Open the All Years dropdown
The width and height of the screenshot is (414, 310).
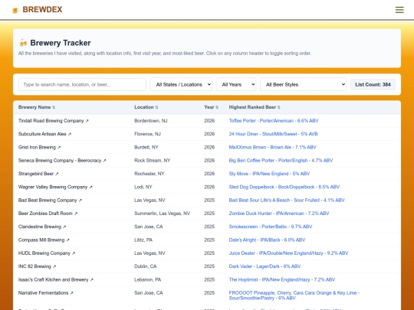click(236, 85)
